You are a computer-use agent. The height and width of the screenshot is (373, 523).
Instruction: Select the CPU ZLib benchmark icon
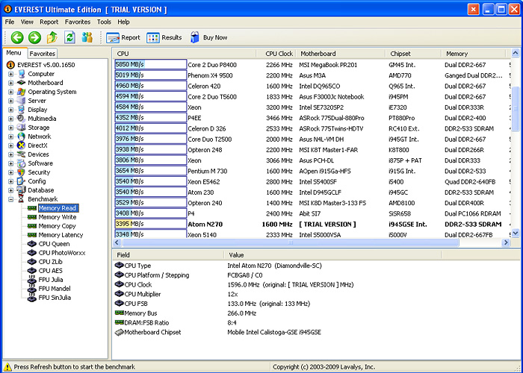coord(32,262)
